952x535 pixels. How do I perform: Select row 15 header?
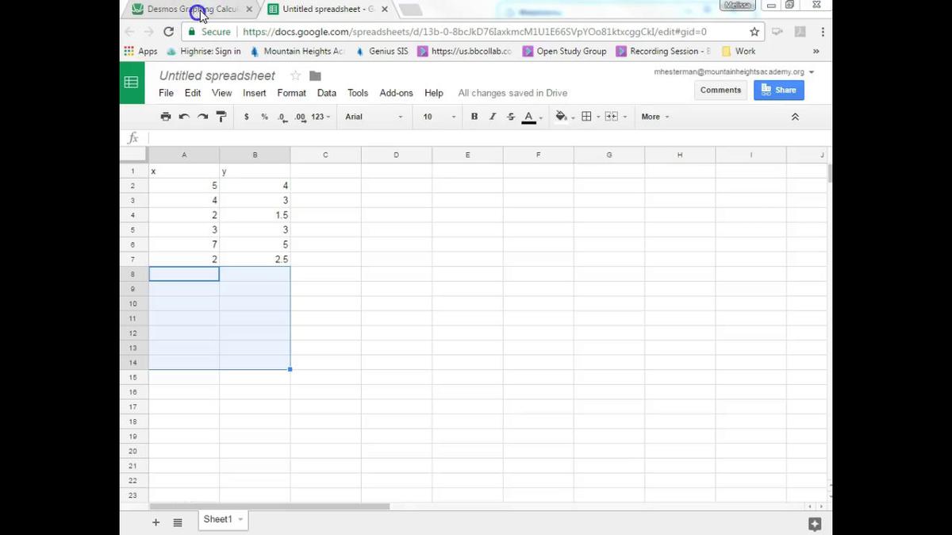tap(133, 377)
